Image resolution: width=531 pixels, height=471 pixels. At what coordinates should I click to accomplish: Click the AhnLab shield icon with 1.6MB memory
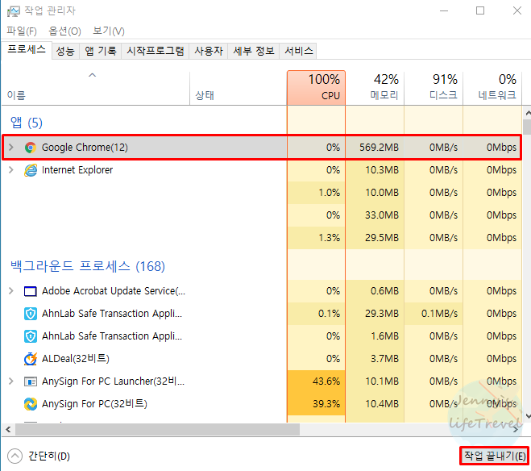30,336
